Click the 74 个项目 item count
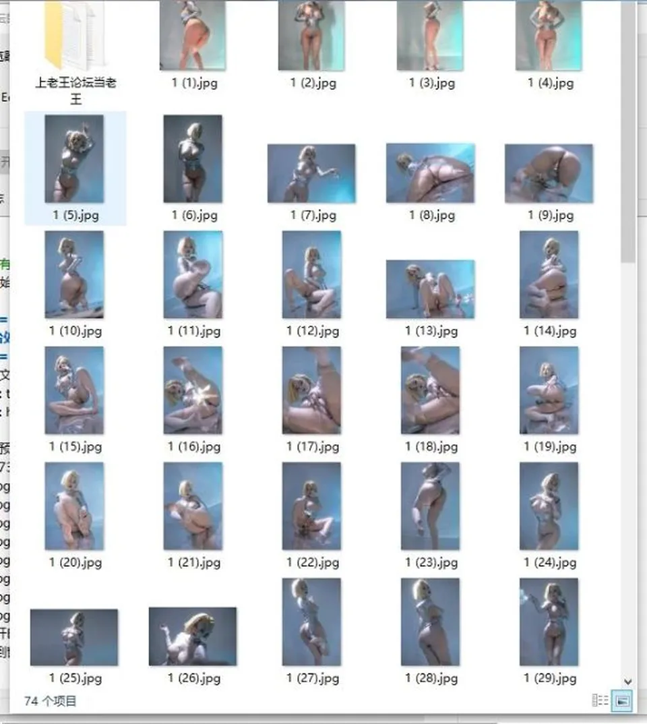647x724 pixels. click(51, 701)
